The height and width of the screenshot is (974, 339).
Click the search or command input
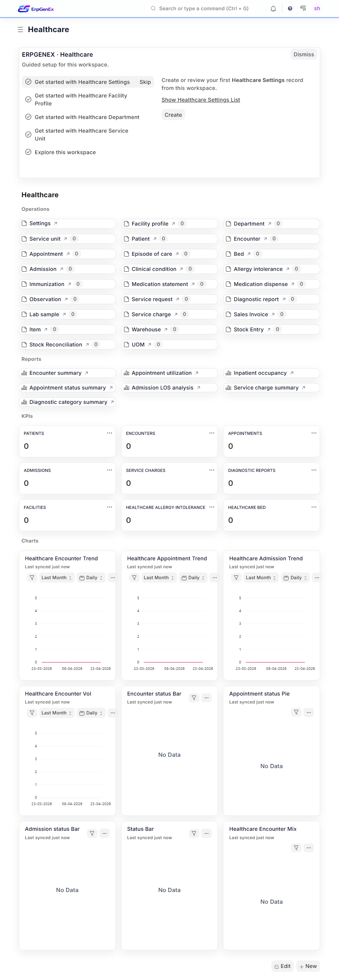pos(203,8)
